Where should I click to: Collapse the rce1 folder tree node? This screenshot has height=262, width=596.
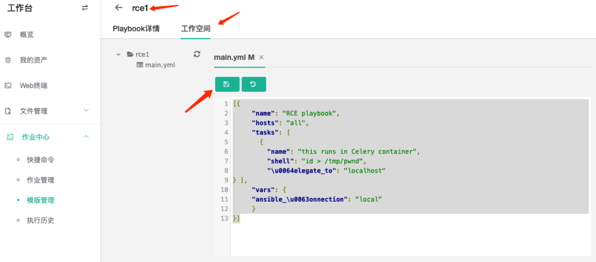click(119, 55)
